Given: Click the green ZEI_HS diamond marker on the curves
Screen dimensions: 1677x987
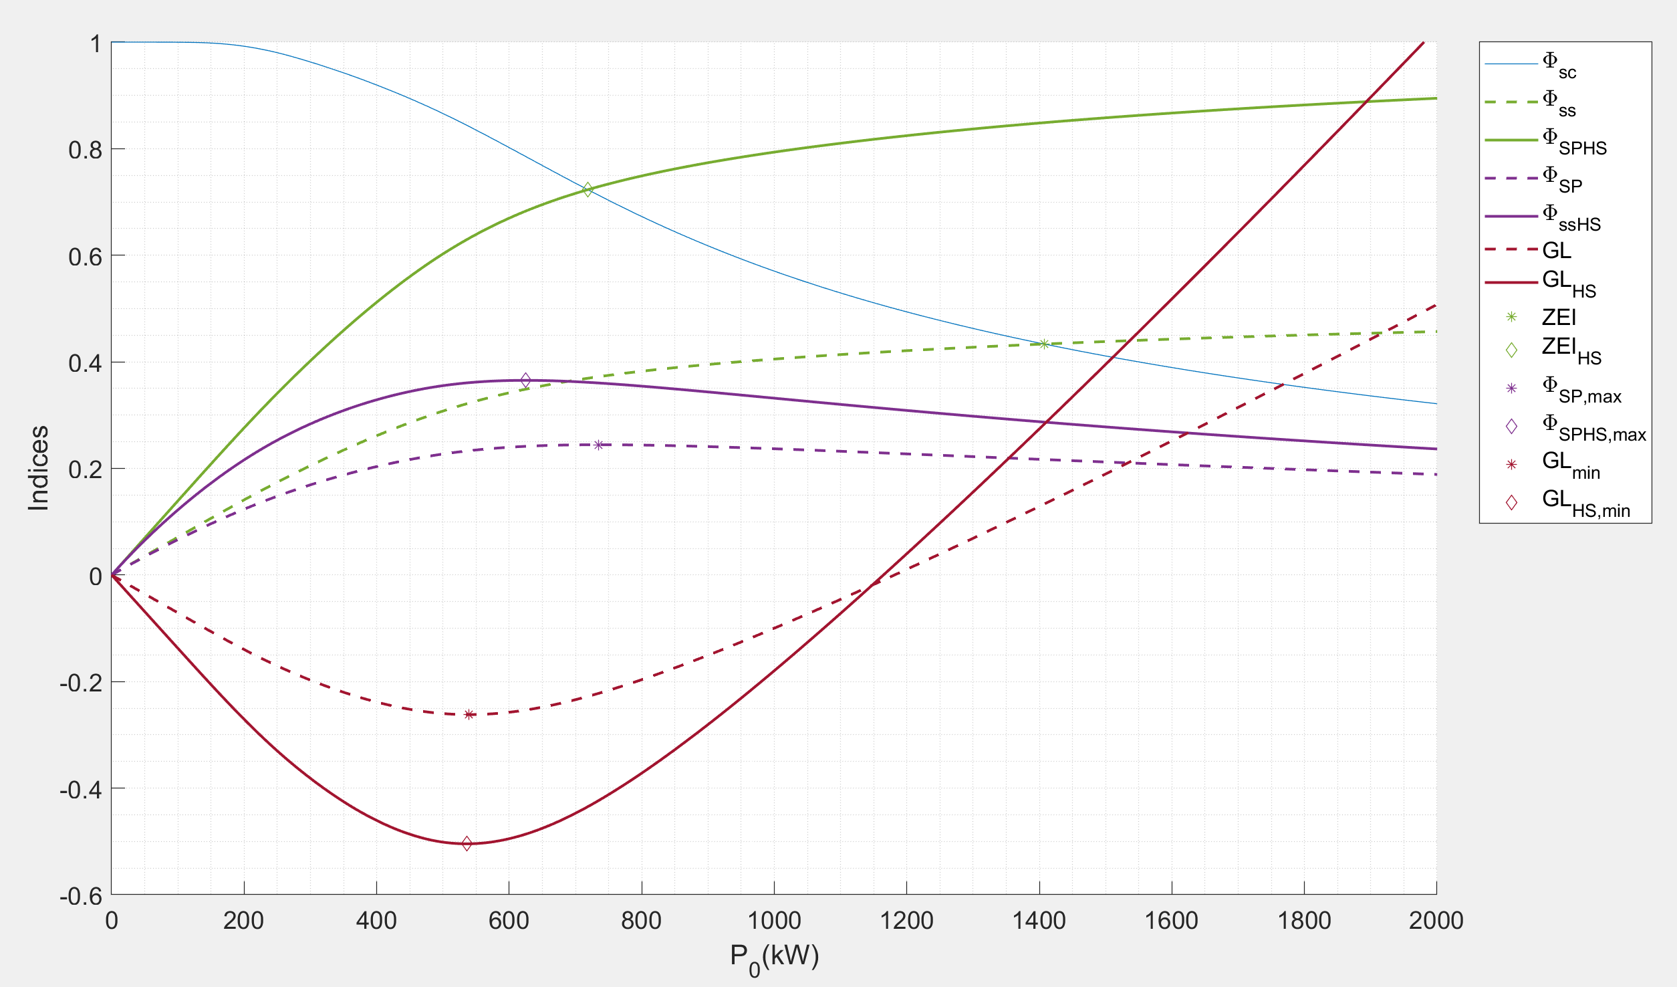Looking at the screenshot, I should point(588,190).
